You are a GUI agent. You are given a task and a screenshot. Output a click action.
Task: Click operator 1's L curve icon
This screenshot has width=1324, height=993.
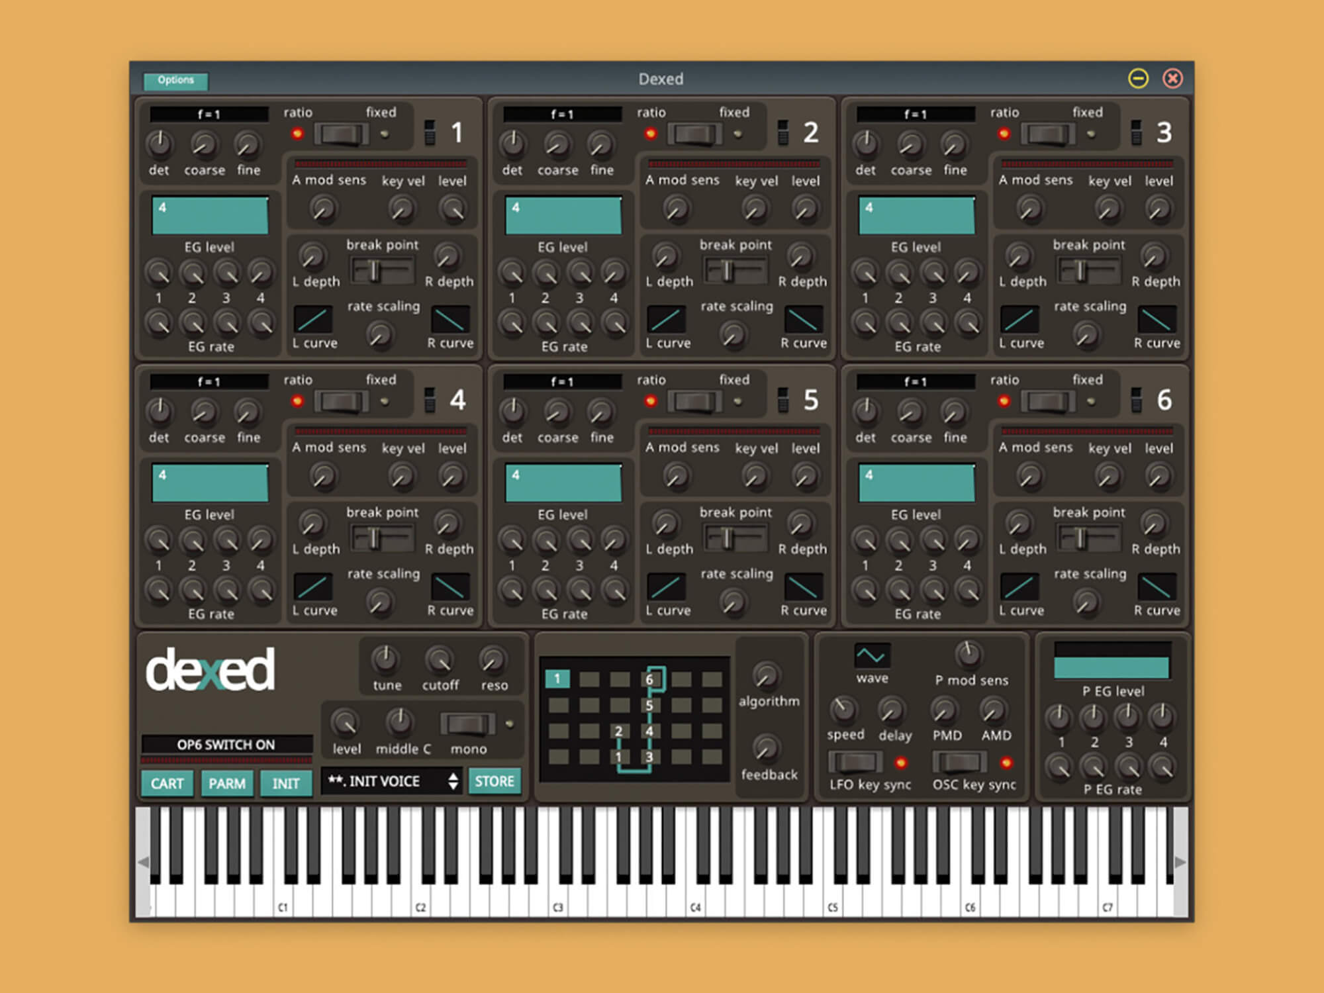pyautogui.click(x=312, y=320)
